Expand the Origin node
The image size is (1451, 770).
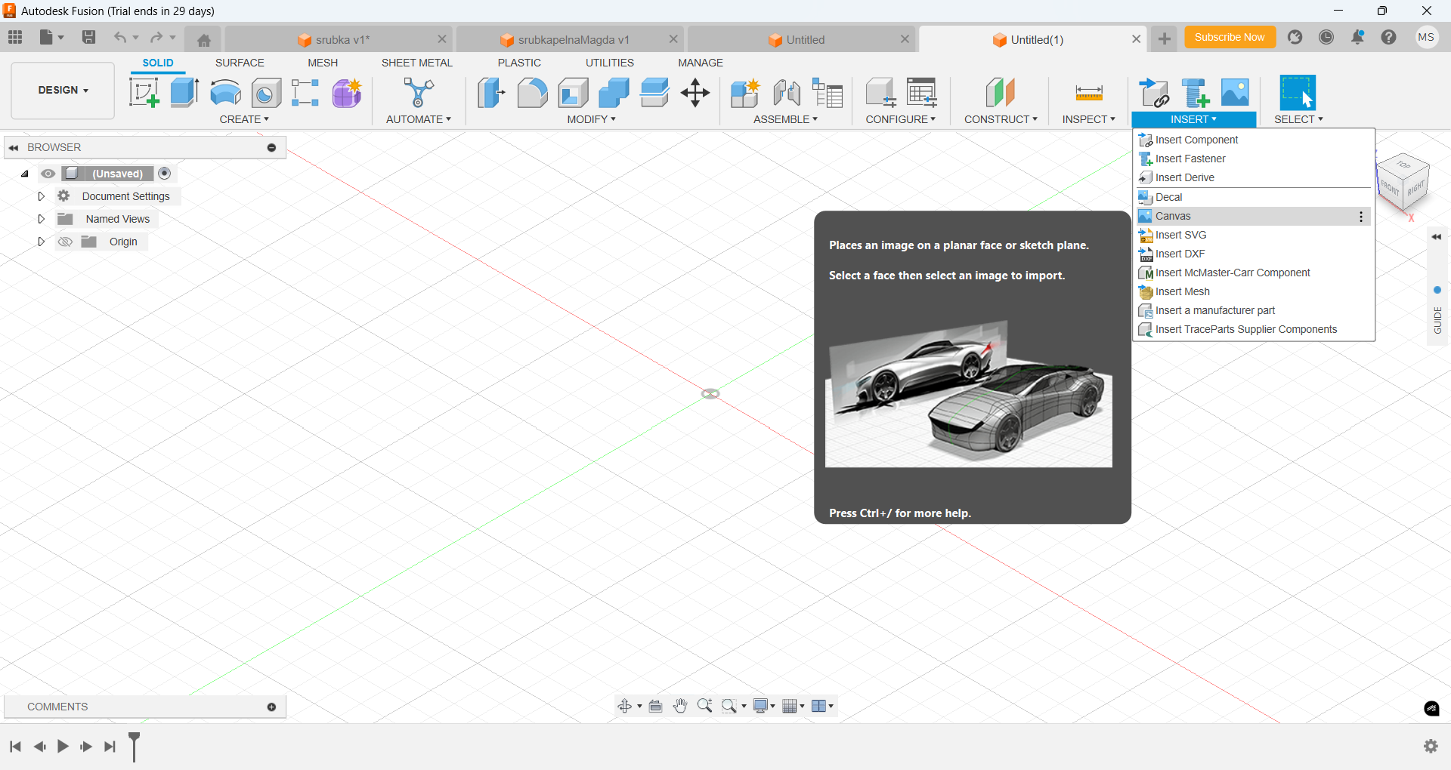(42, 242)
